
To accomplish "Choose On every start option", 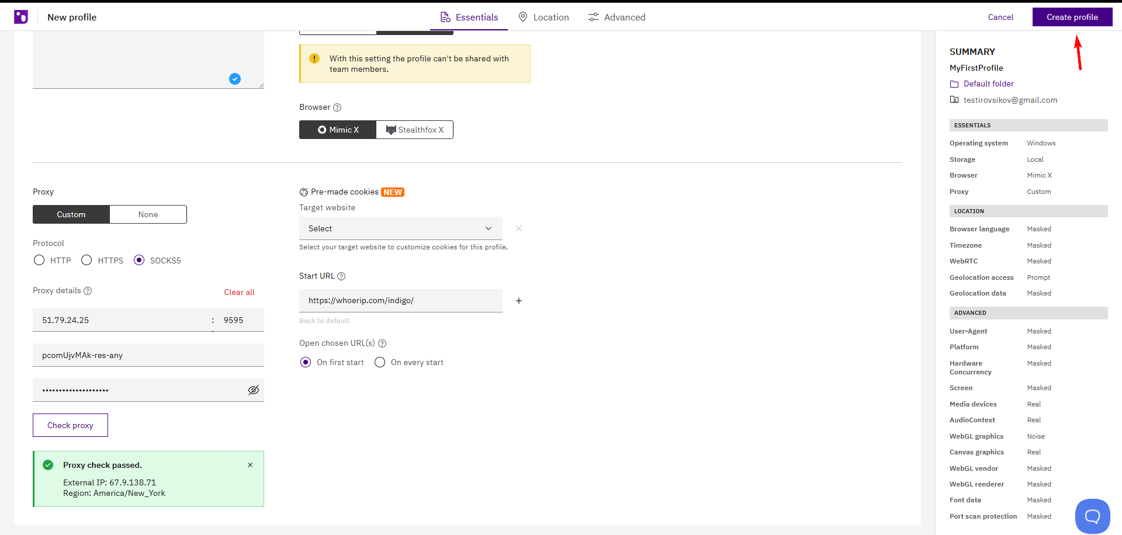I will [380, 363].
